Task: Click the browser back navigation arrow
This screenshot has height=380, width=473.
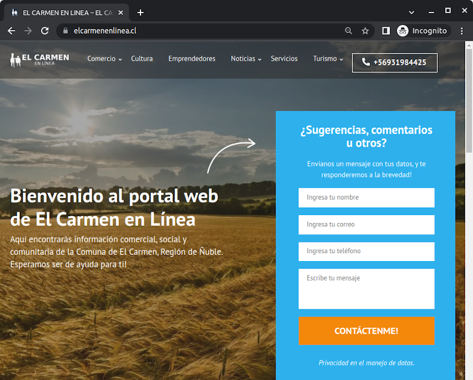Action: pyautogui.click(x=11, y=31)
